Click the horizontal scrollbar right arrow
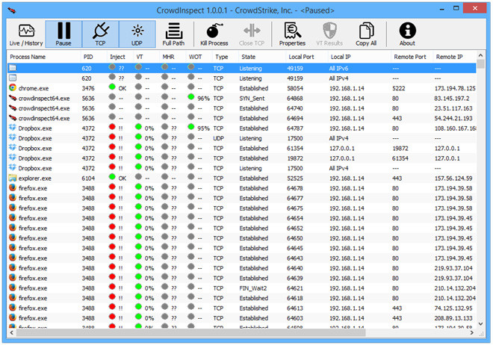The image size is (493, 345). [x=471, y=332]
